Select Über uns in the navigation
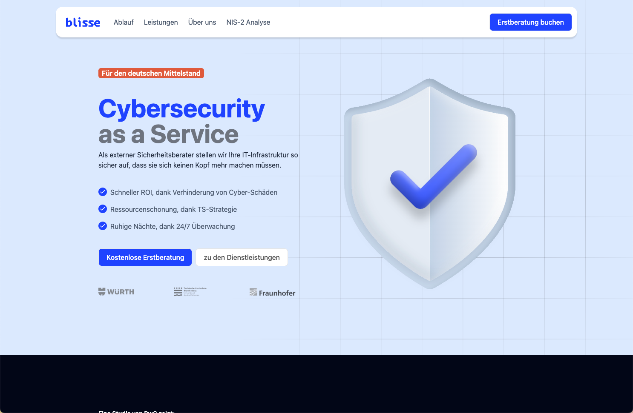The image size is (633, 413). tap(202, 23)
